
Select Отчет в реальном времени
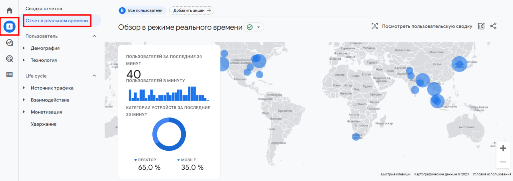pos(57,21)
